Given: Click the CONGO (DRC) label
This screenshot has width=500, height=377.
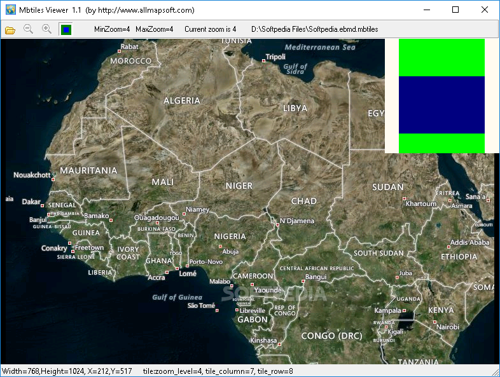Looking at the screenshot, I should [x=331, y=336].
